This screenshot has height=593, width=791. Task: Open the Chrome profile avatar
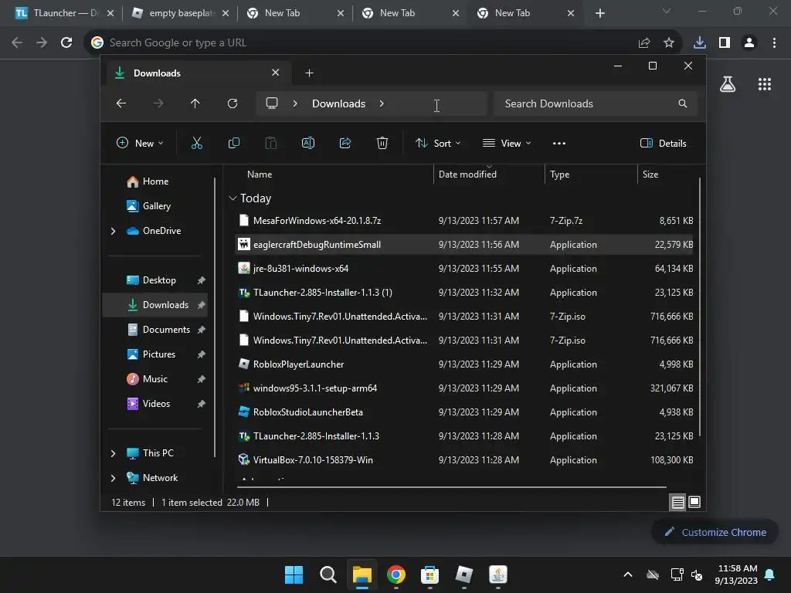click(x=749, y=43)
